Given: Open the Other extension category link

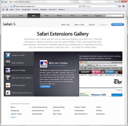Looking at the screenshot, I should (13, 117).
